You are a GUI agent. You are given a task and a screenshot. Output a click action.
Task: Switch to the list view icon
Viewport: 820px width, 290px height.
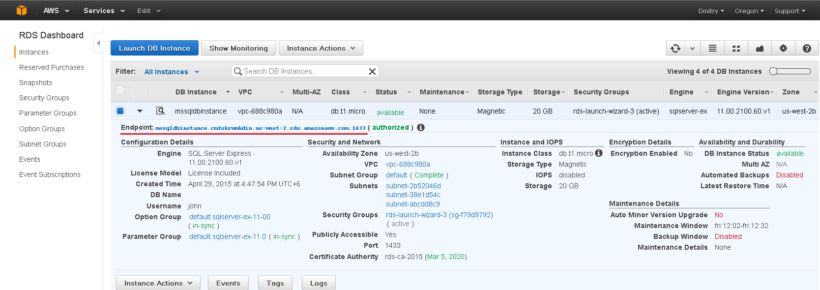tap(712, 48)
